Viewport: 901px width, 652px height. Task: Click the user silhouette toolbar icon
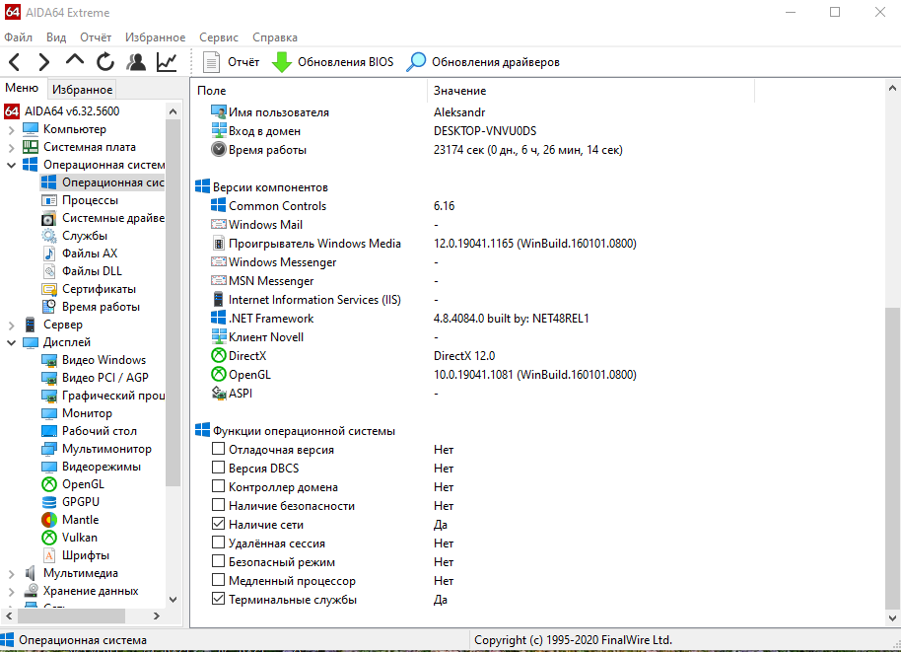136,61
